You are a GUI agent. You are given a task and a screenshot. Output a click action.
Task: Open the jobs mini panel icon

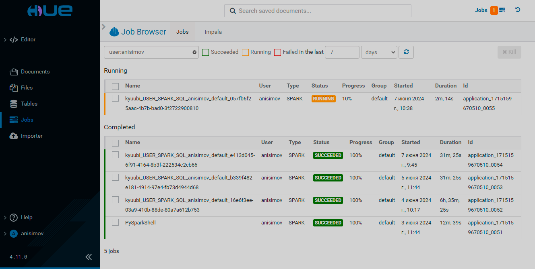pos(502,10)
